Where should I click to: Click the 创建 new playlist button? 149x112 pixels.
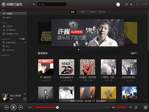(x=22, y=39)
